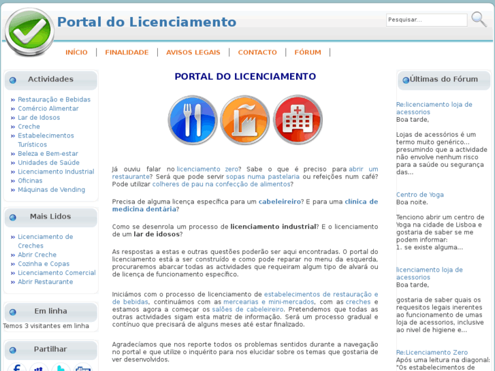Open the red hospital building icon
The width and height of the screenshot is (495, 371).
click(298, 120)
